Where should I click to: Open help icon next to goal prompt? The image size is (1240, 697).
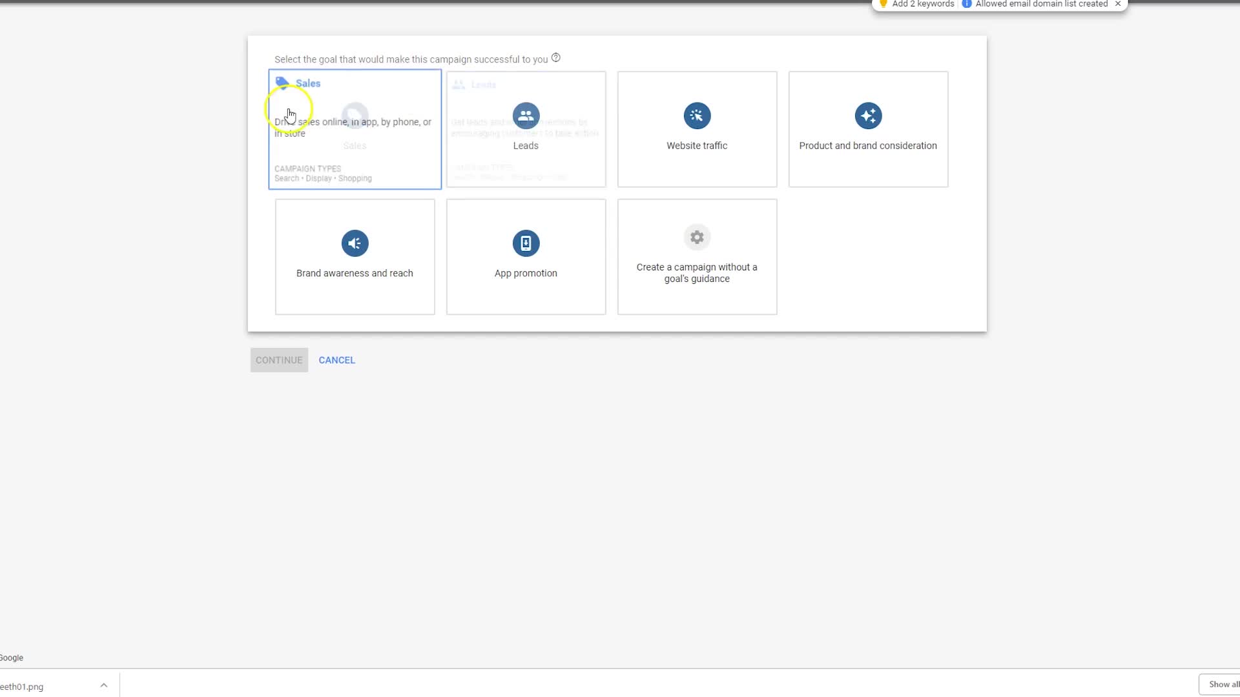click(556, 58)
